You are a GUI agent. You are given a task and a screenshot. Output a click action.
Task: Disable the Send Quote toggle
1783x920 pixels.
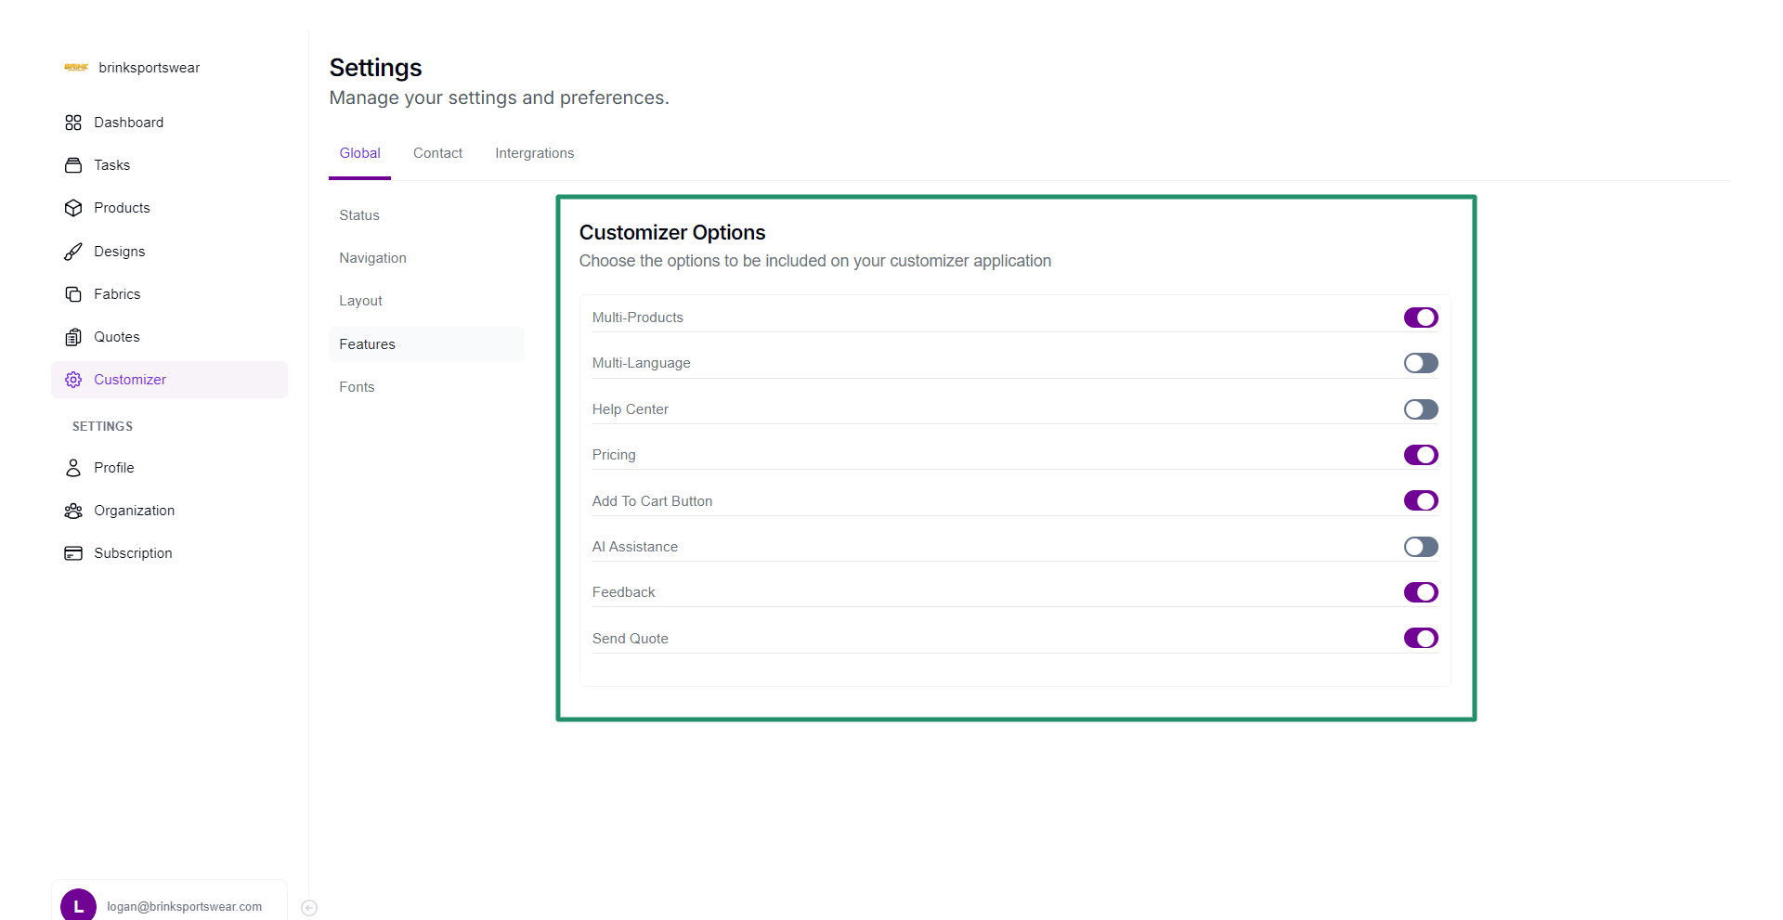1421,639
